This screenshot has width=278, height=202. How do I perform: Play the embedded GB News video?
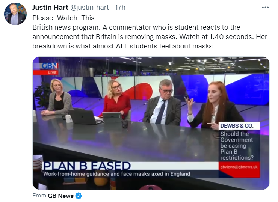151,123
